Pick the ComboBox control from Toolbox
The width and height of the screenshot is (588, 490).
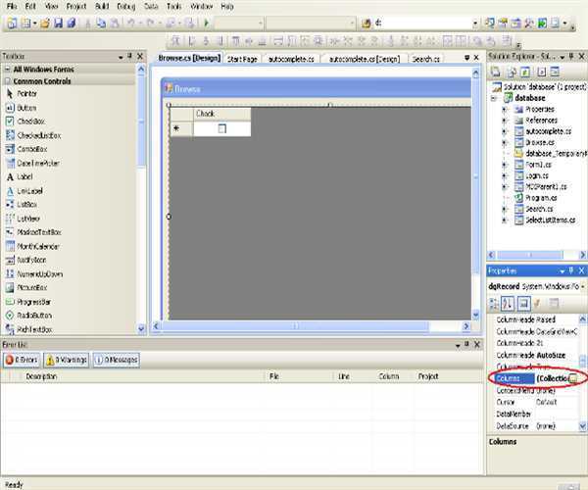[32, 148]
